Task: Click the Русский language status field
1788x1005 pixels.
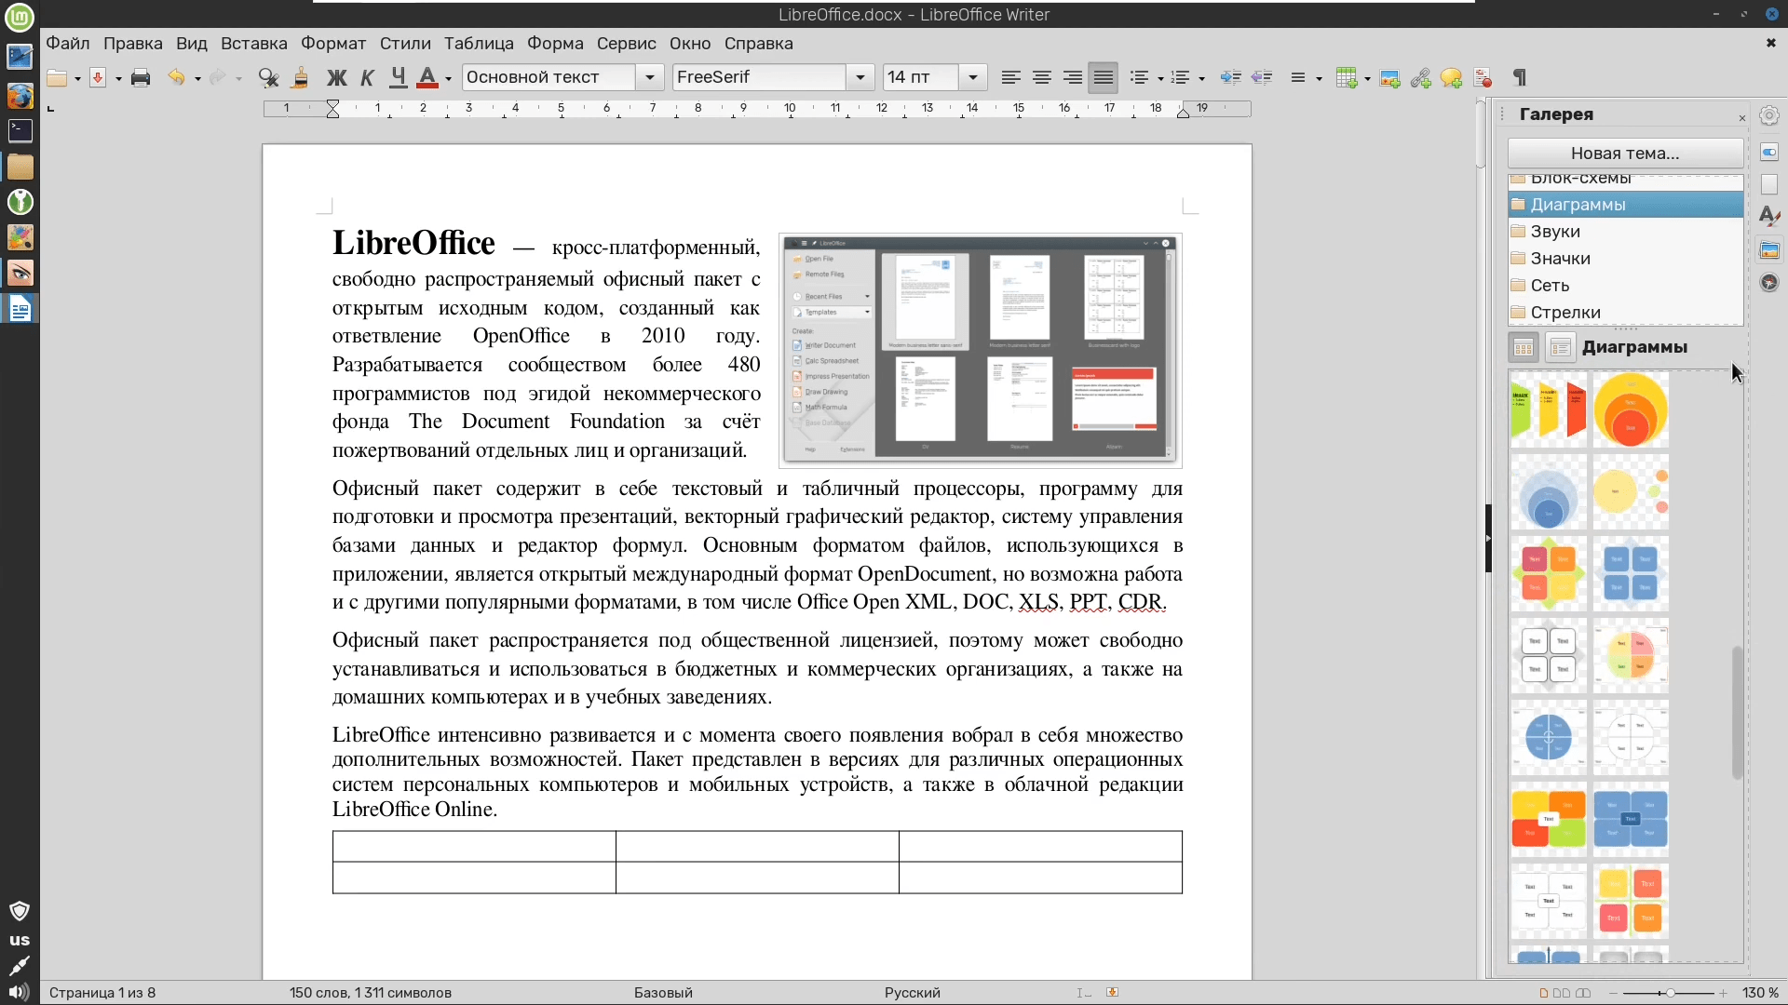Action: [913, 993]
